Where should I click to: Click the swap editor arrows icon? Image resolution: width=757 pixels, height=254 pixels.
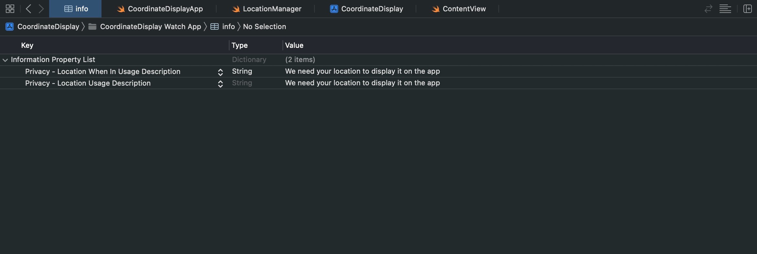pos(708,9)
